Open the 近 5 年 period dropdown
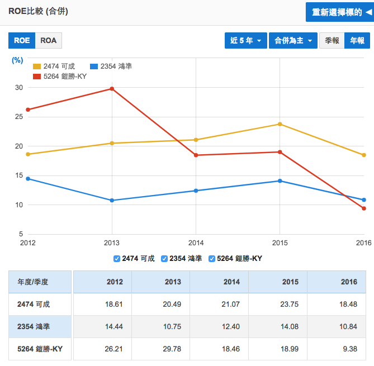This screenshot has width=374, height=366. (245, 41)
